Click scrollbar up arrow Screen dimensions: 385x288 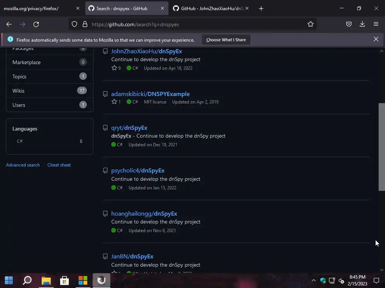382,51
